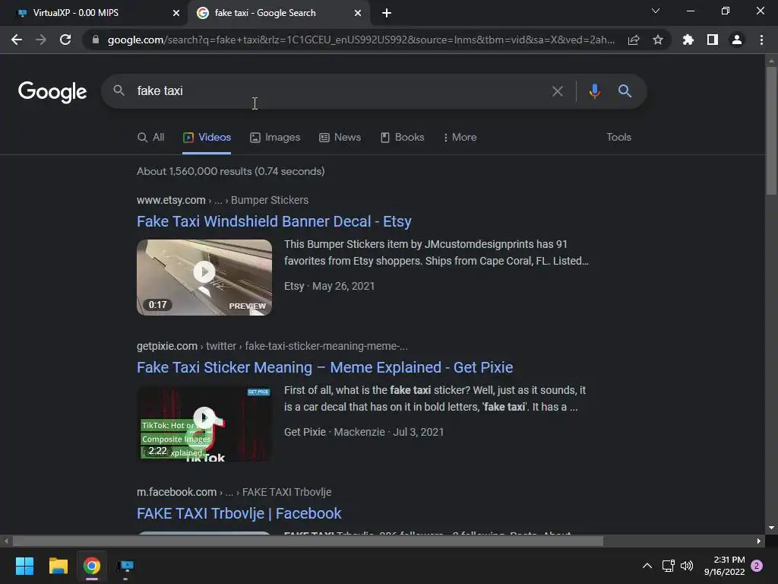Share this page using the share icon
The width and height of the screenshot is (778, 584).
click(633, 40)
